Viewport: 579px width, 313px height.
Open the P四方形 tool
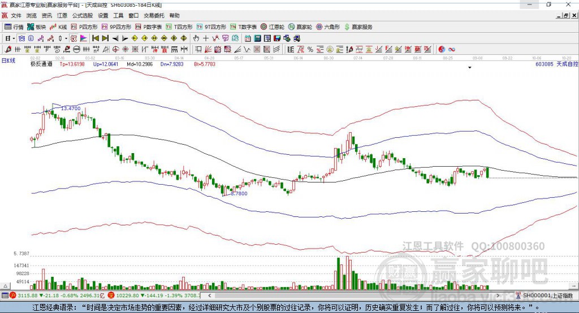84,27
